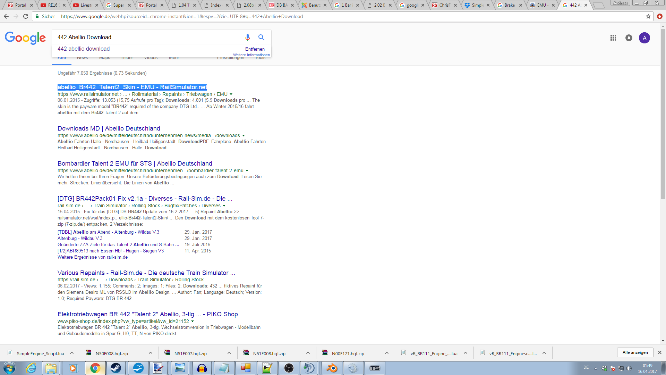This screenshot has height=375, width=666.
Task: Expand options for railsimulator.net result URL
Action: [x=231, y=94]
